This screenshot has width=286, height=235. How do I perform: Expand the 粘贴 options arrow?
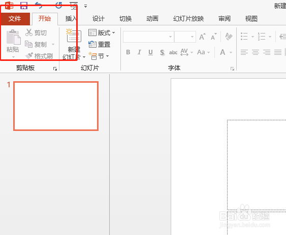coord(13,57)
